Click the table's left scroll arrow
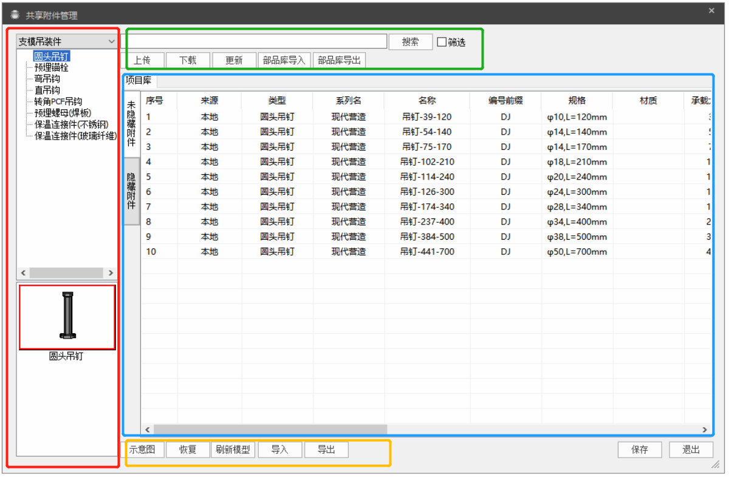 point(148,430)
